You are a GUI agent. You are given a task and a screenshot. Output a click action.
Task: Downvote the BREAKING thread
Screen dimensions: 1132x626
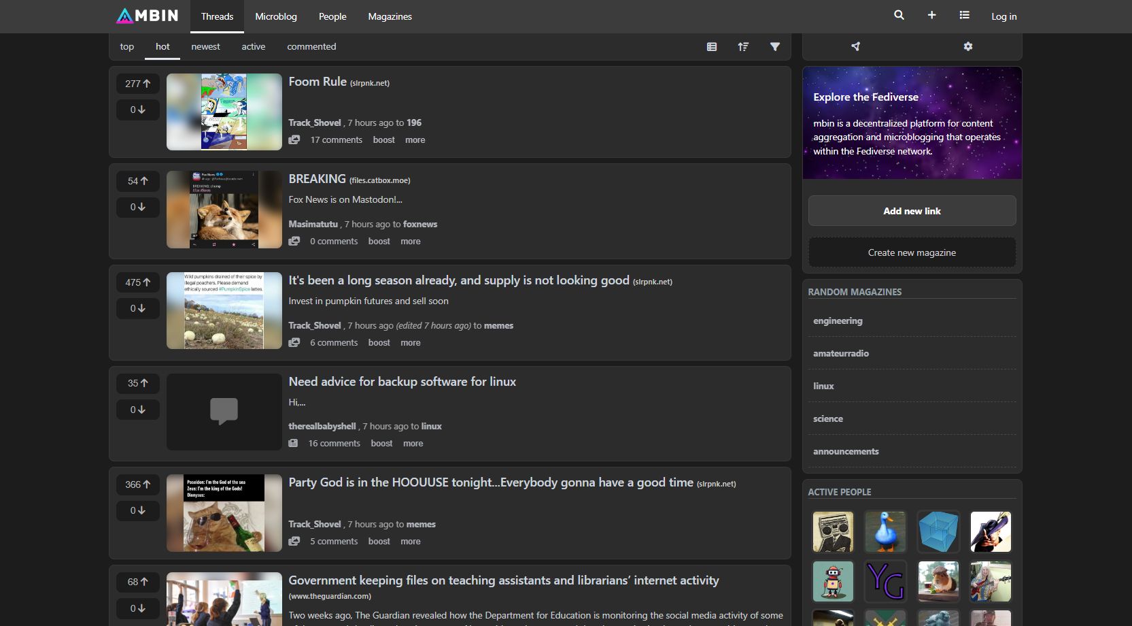[x=137, y=207]
